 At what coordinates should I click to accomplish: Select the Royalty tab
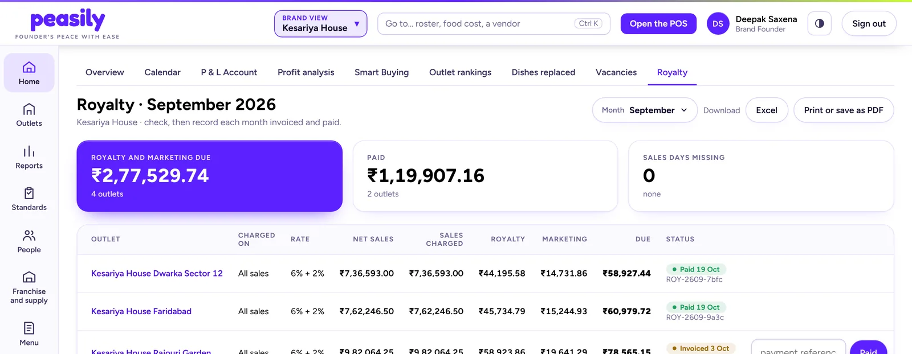672,72
